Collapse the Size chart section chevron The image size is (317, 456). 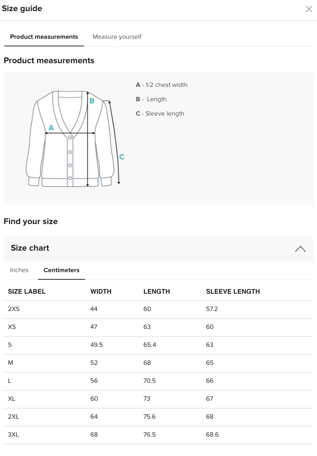point(300,248)
